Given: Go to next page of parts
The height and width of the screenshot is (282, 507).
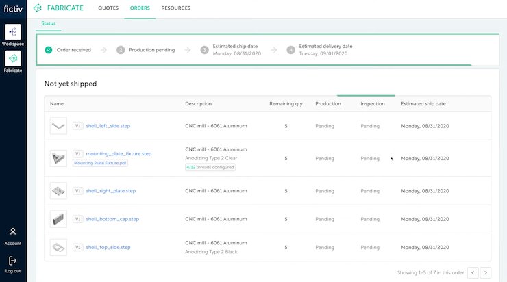Looking at the screenshot, I should click(485, 272).
